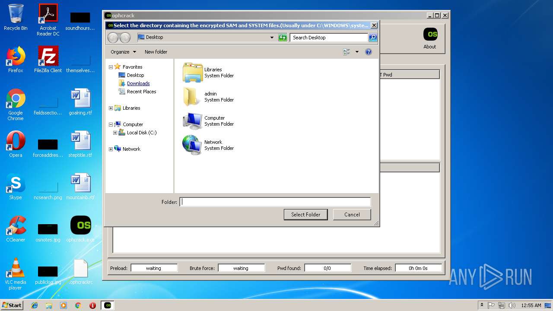Viewport: 553px width, 311px height.
Task: Click the Favorites node label
Action: (x=132, y=67)
